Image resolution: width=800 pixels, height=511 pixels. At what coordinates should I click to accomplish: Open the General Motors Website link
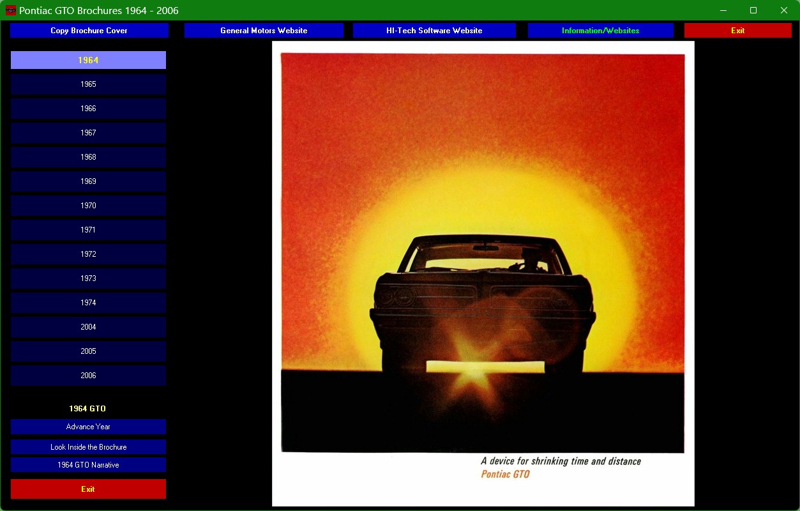click(264, 31)
